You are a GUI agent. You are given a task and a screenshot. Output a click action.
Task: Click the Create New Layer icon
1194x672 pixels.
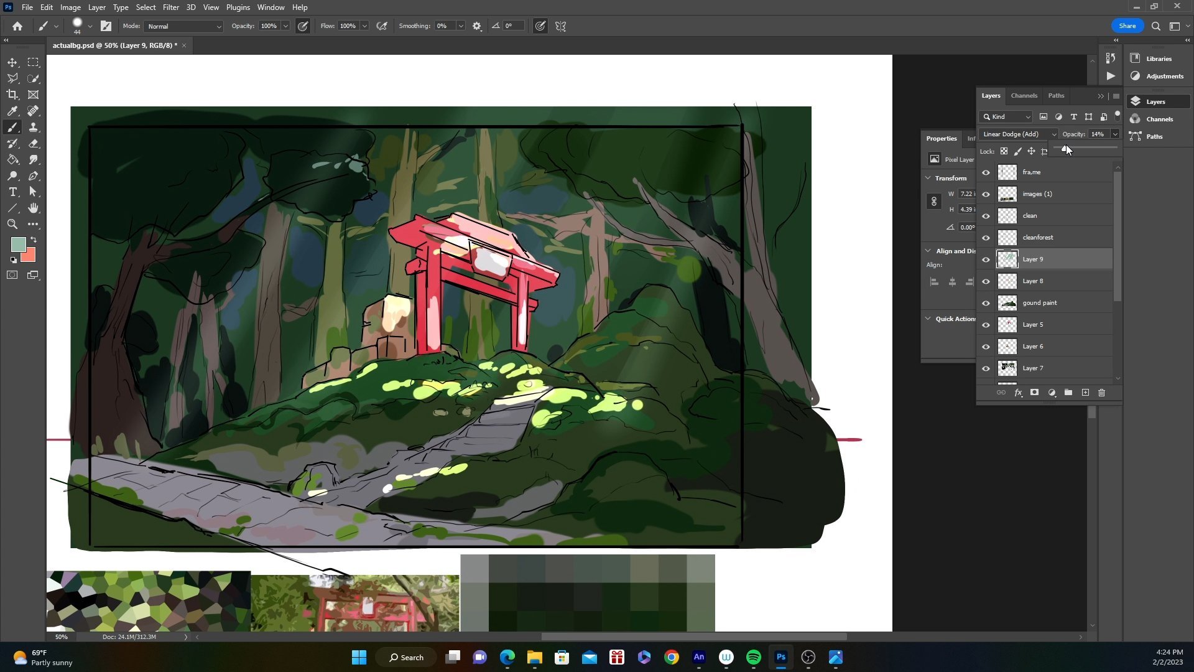pyautogui.click(x=1086, y=392)
